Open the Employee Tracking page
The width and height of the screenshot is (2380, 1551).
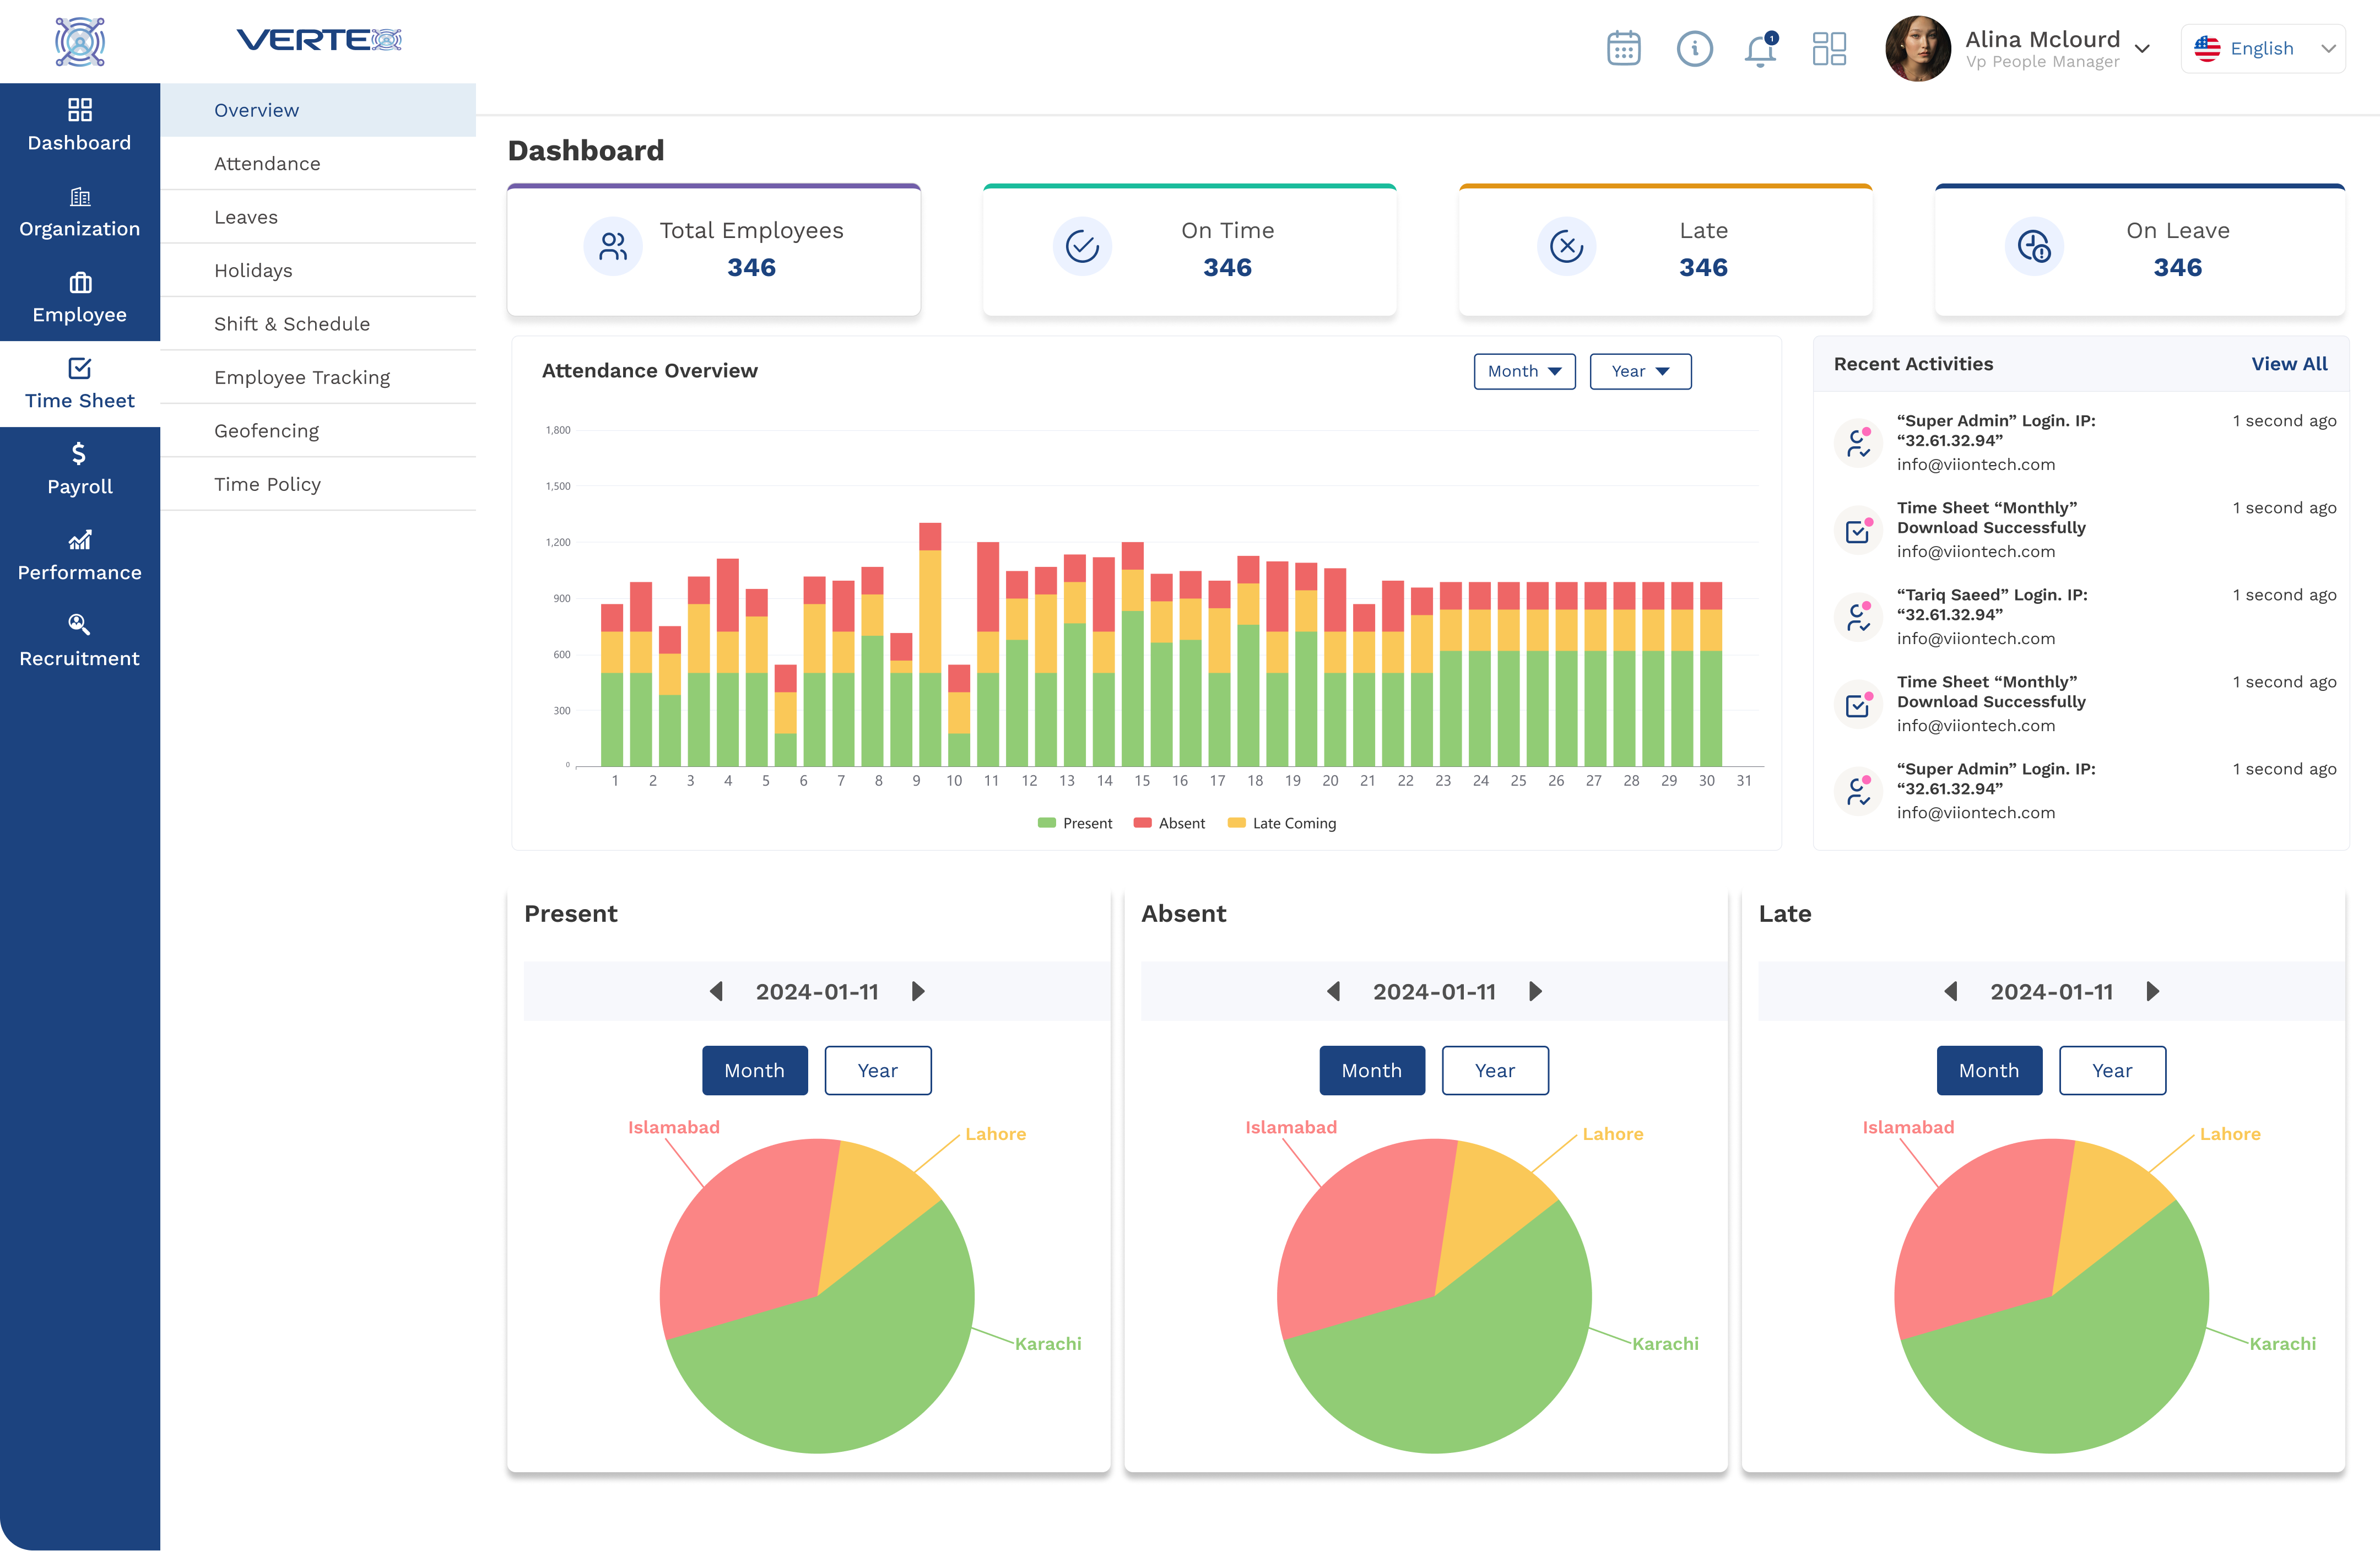click(302, 377)
